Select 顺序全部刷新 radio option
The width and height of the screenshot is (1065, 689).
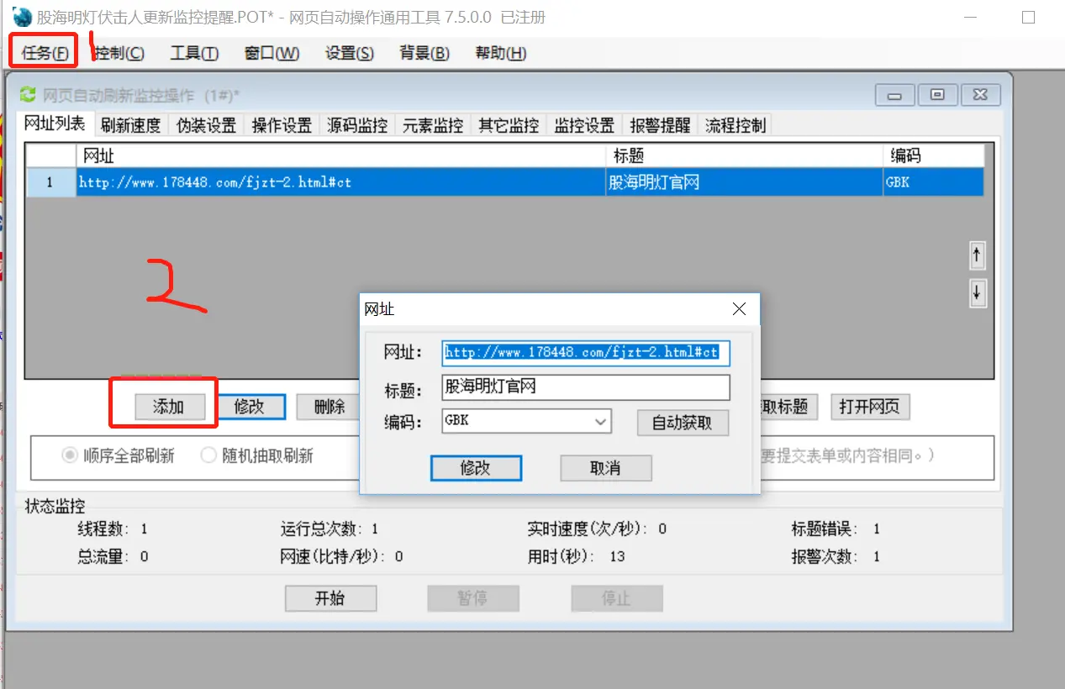pos(119,455)
